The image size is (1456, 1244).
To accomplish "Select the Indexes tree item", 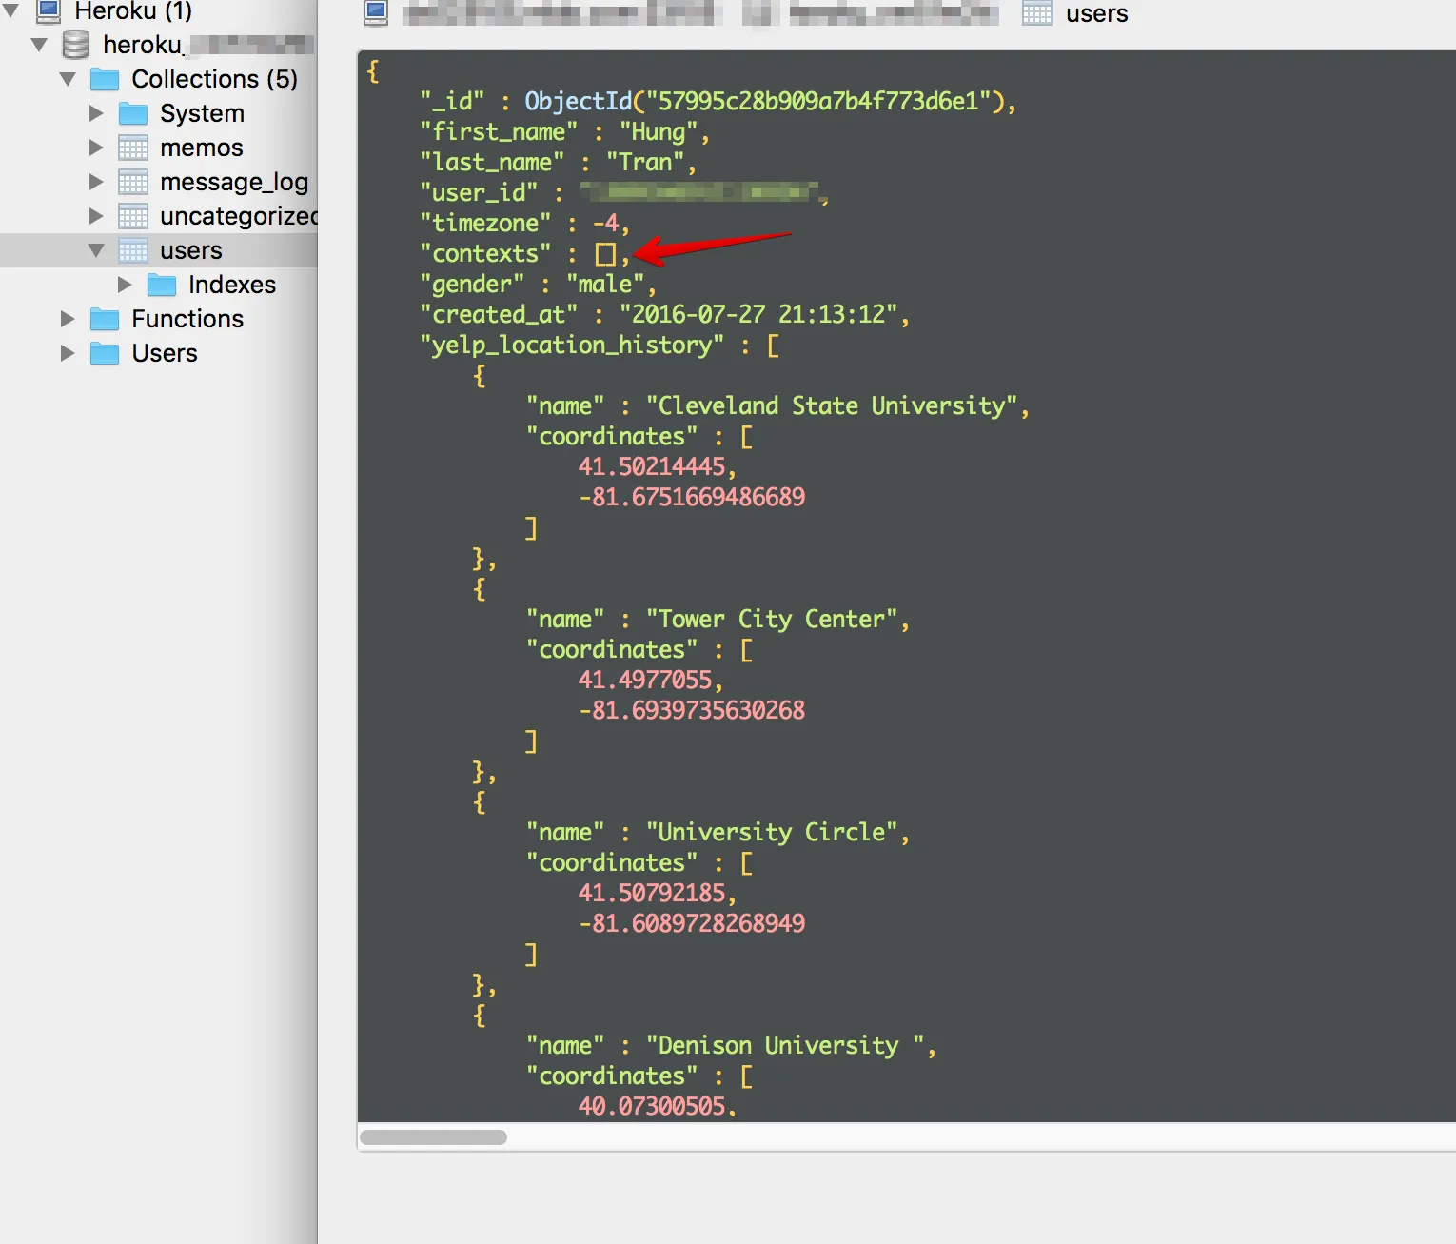I will coord(232,285).
